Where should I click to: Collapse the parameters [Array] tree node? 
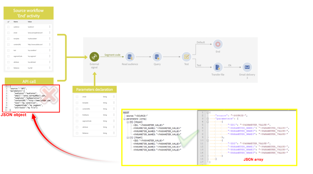124,119
